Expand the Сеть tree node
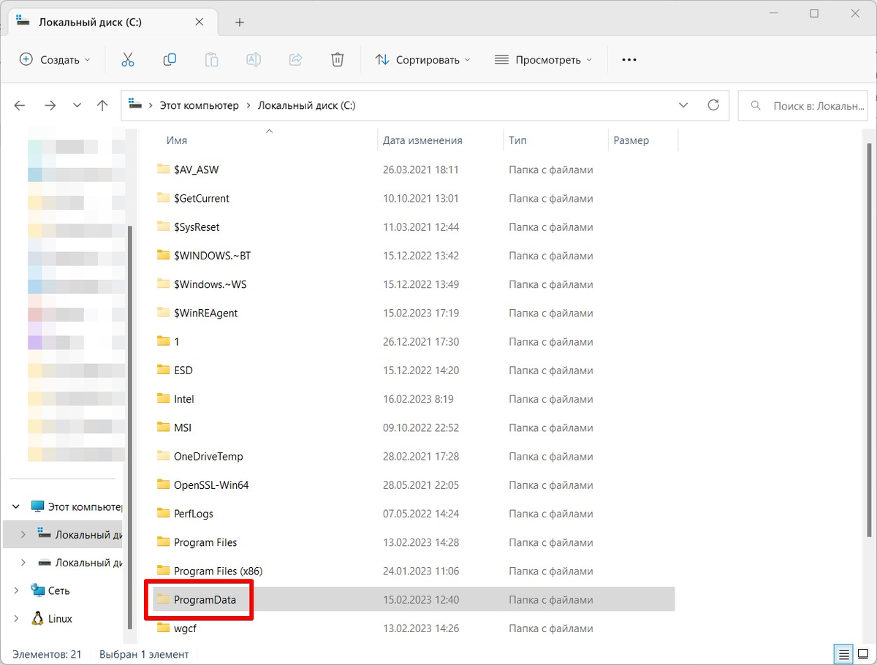Viewport: 877px width, 665px height. (16, 590)
